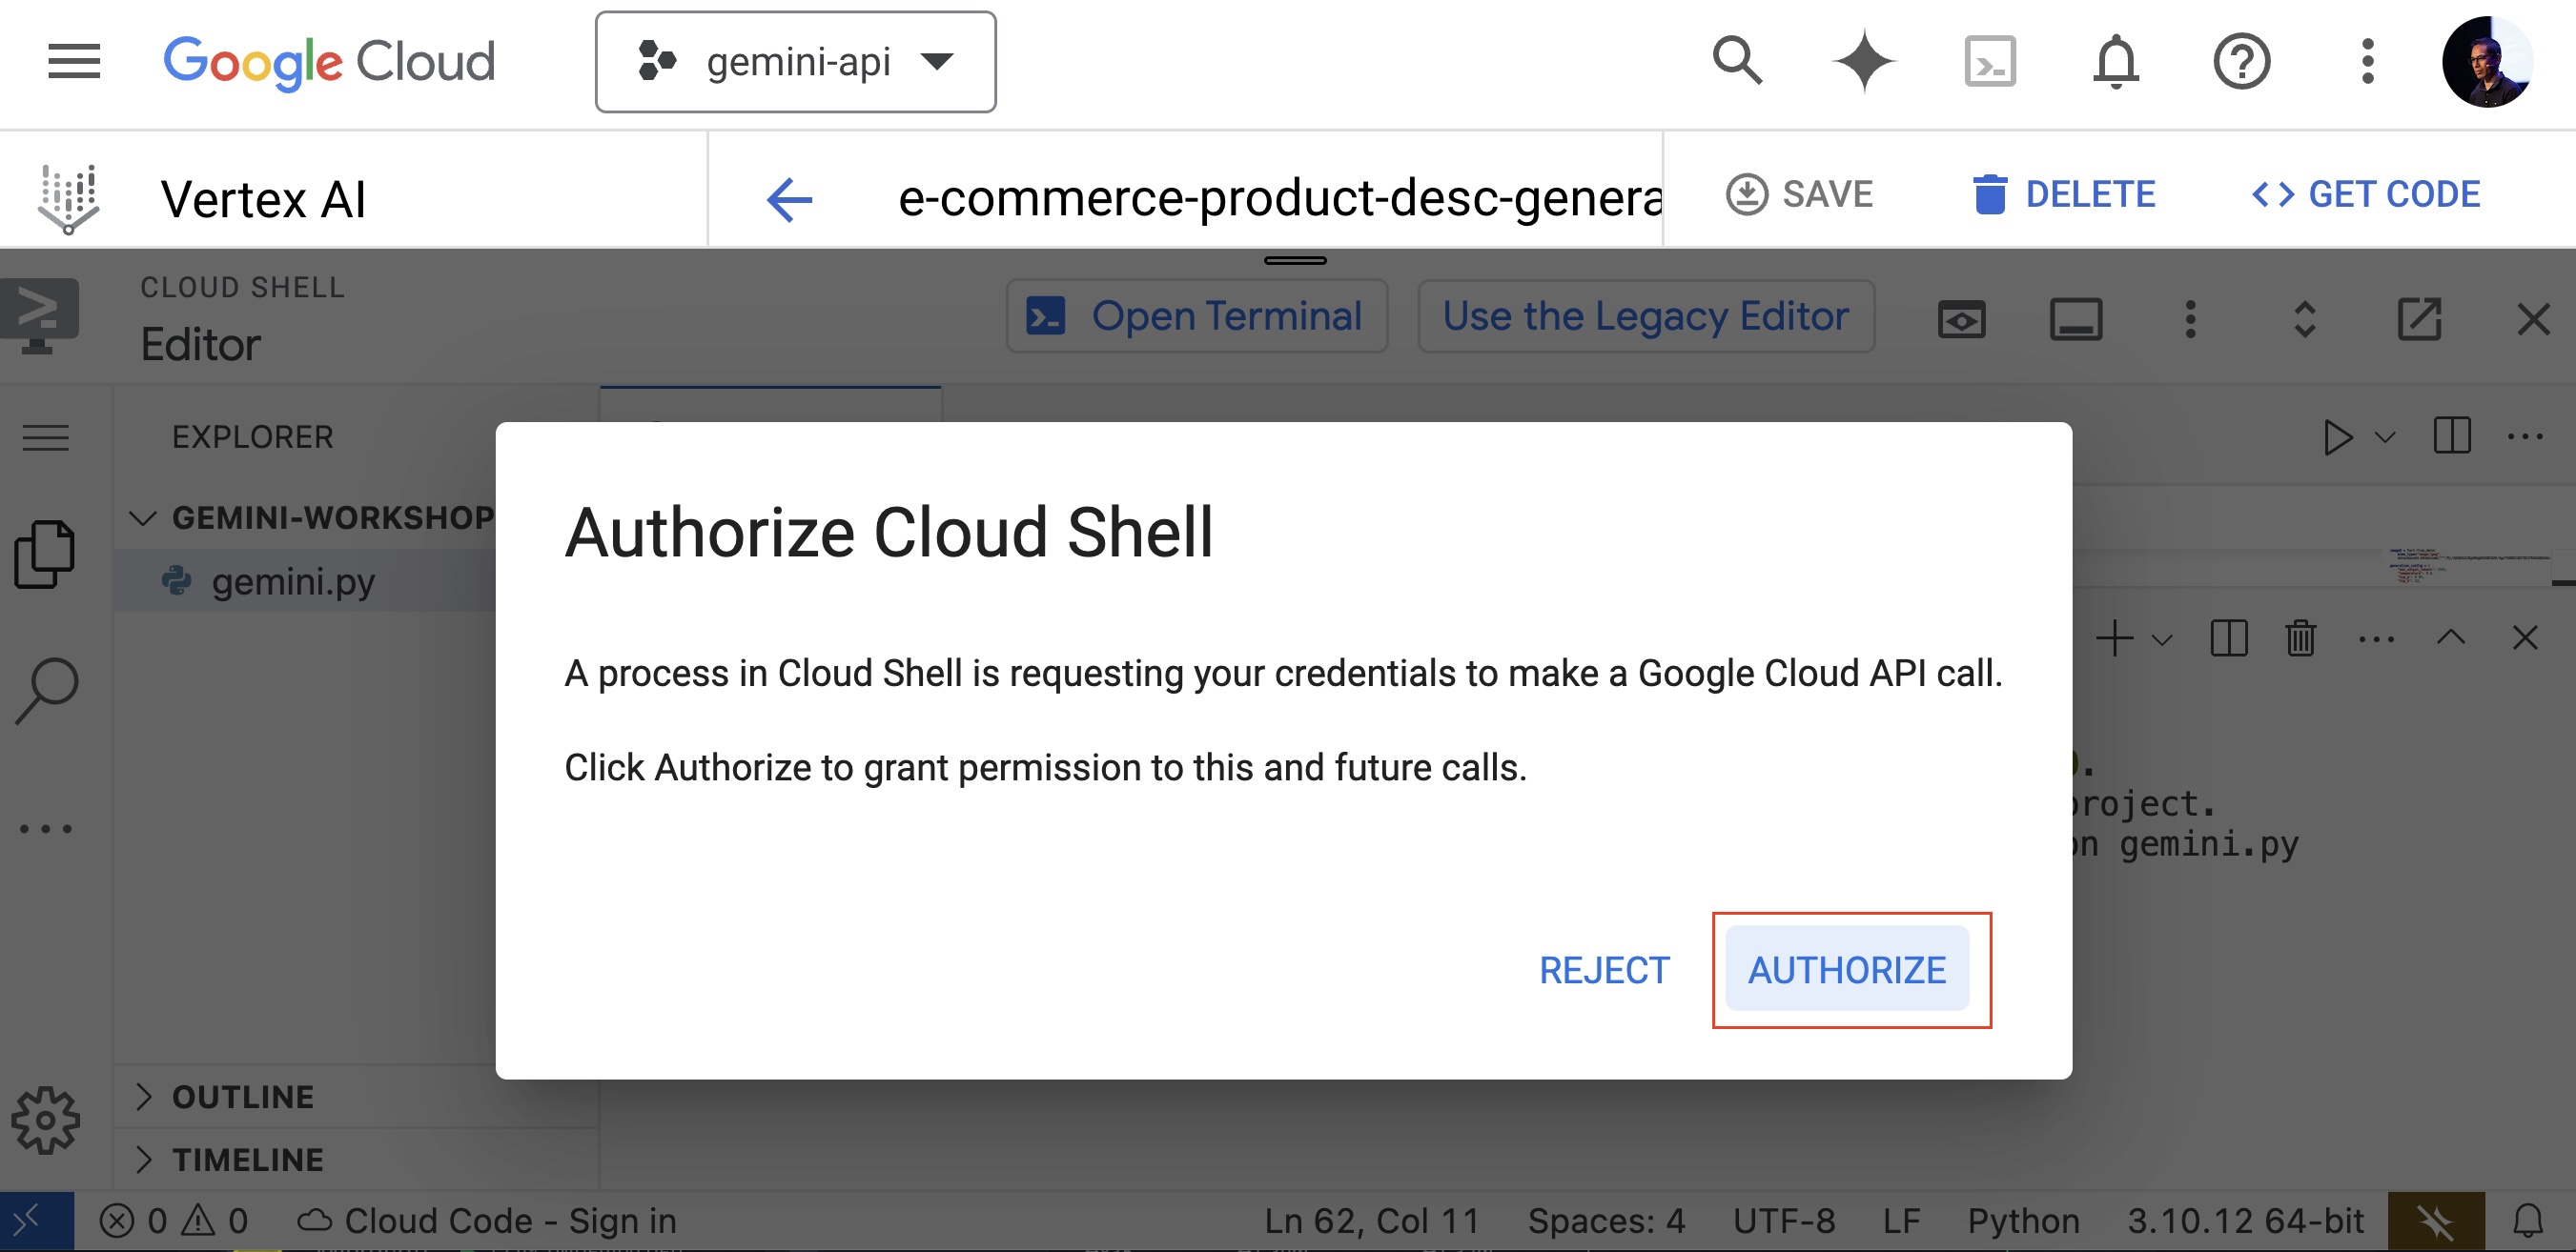This screenshot has height=1252, width=2576.
Task: Toggle the web preview eye icon
Action: pyautogui.click(x=1961, y=320)
